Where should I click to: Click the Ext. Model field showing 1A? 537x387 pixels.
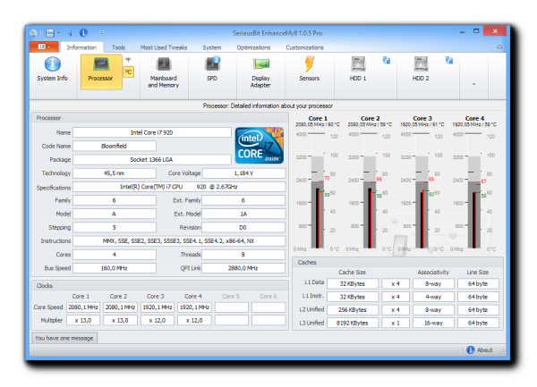[243, 214]
